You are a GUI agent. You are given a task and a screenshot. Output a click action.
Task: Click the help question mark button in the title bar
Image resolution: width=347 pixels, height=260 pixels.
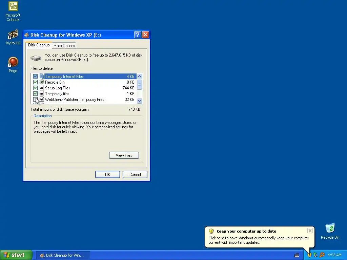[138, 35]
